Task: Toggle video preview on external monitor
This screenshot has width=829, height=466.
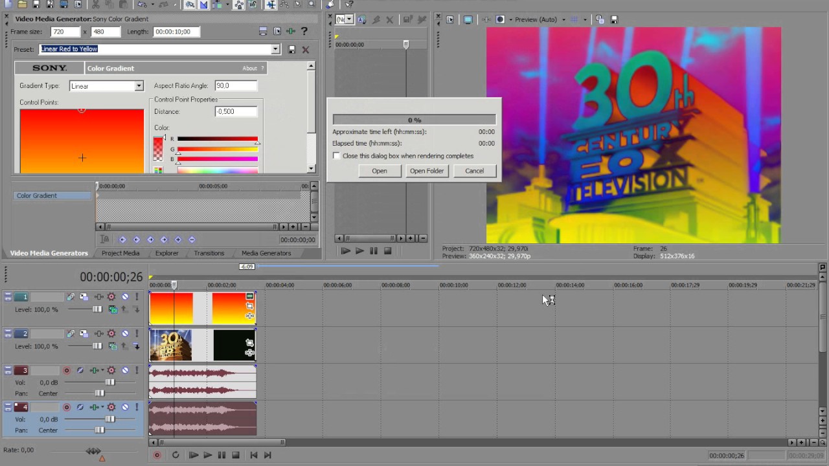Action: (468, 19)
